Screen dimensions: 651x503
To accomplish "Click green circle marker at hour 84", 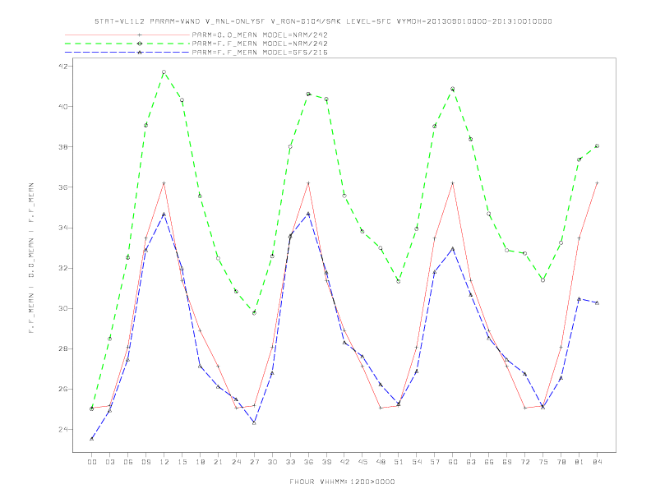I will (597, 146).
